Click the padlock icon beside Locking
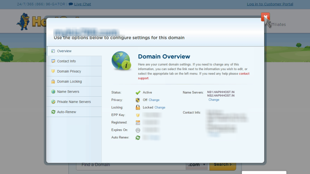310x174 pixels. pos(138,107)
